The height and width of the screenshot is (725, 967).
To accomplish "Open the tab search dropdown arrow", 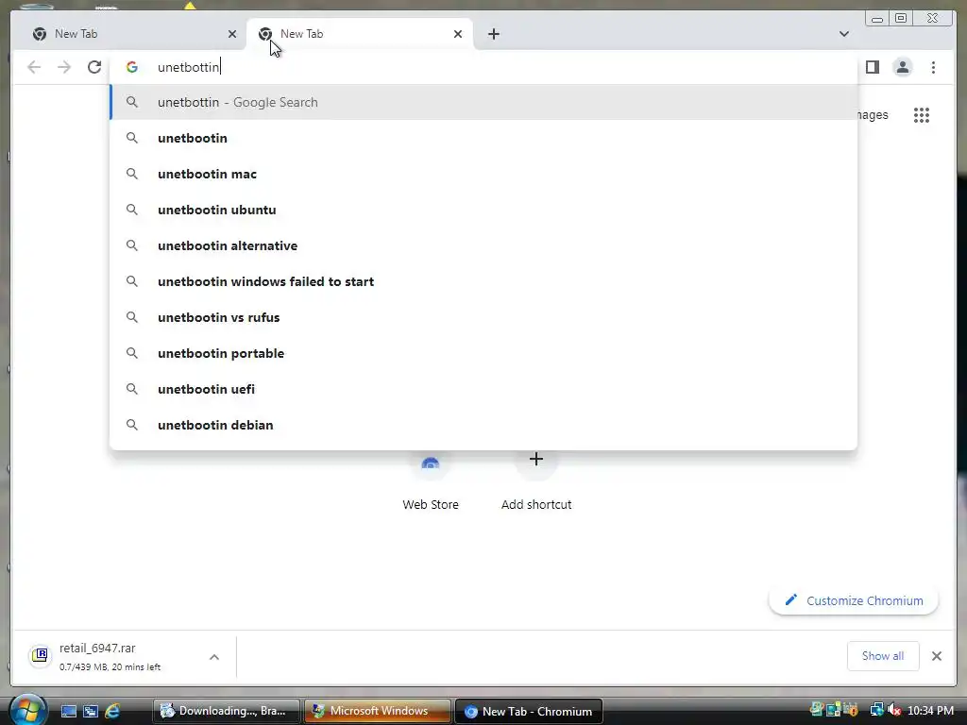I will click(843, 34).
